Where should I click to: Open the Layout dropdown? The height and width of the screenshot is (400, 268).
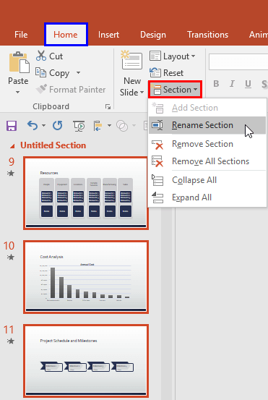[x=173, y=56]
